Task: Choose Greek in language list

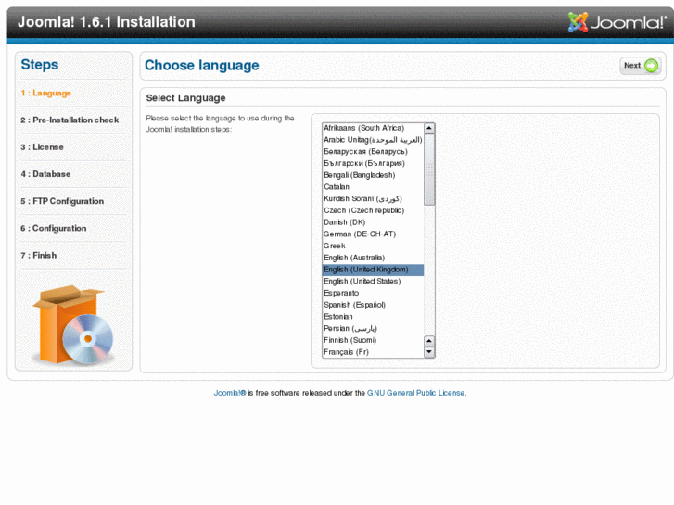Action: tap(373, 246)
